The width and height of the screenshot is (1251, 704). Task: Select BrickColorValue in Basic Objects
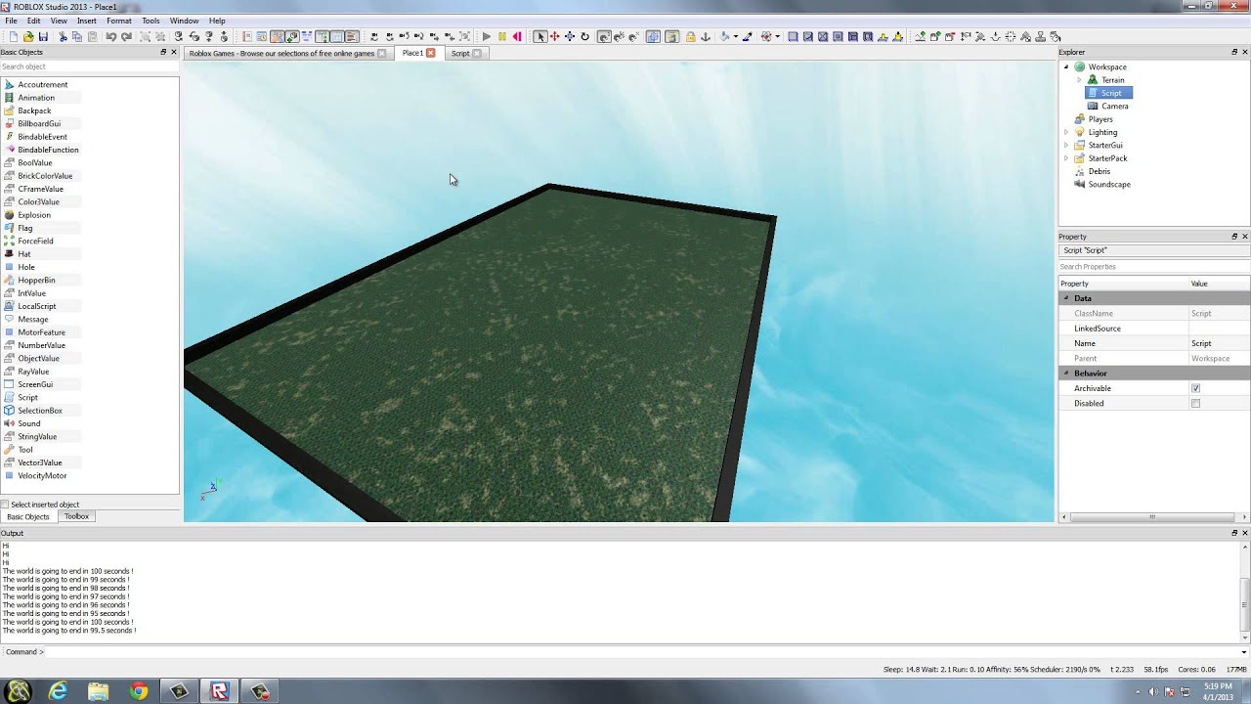45,176
